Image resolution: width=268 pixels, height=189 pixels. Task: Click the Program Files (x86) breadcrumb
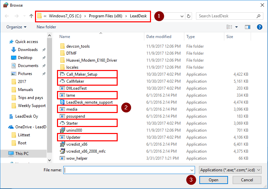(105, 16)
